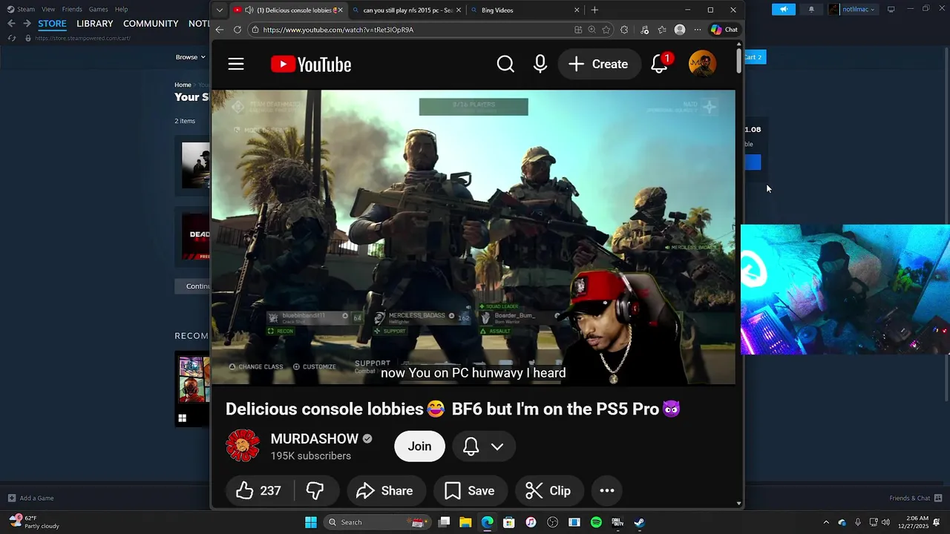Open Edge extensions puzzle icon

[x=624, y=30]
